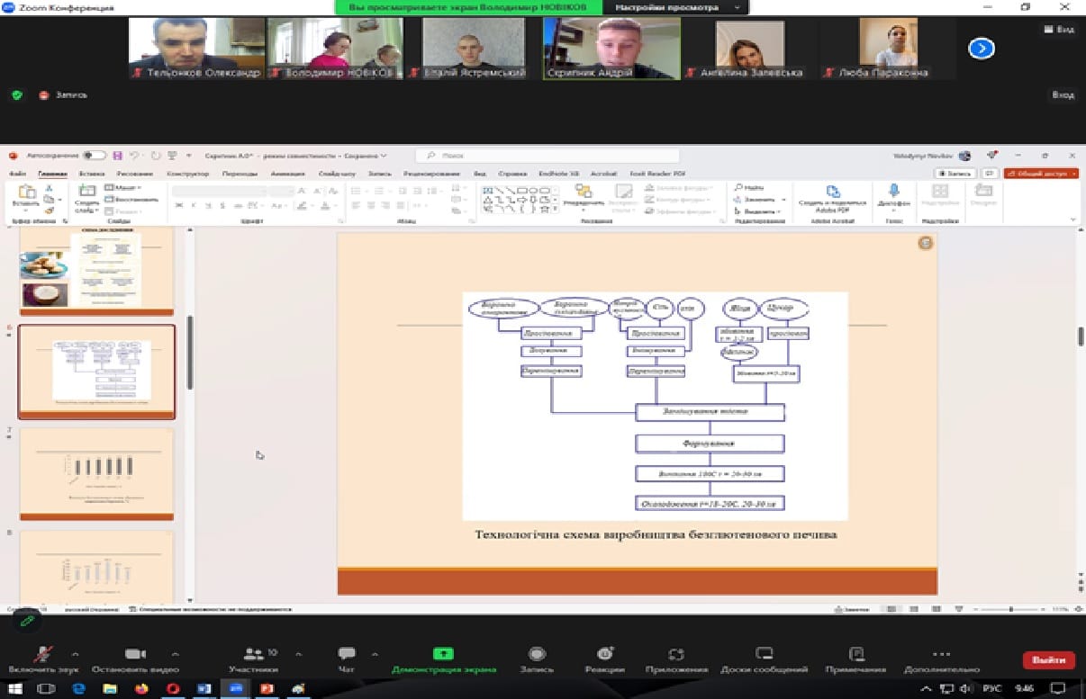Expand video options arrow next to camera
This screenshot has width=1086, height=699.
(175, 654)
